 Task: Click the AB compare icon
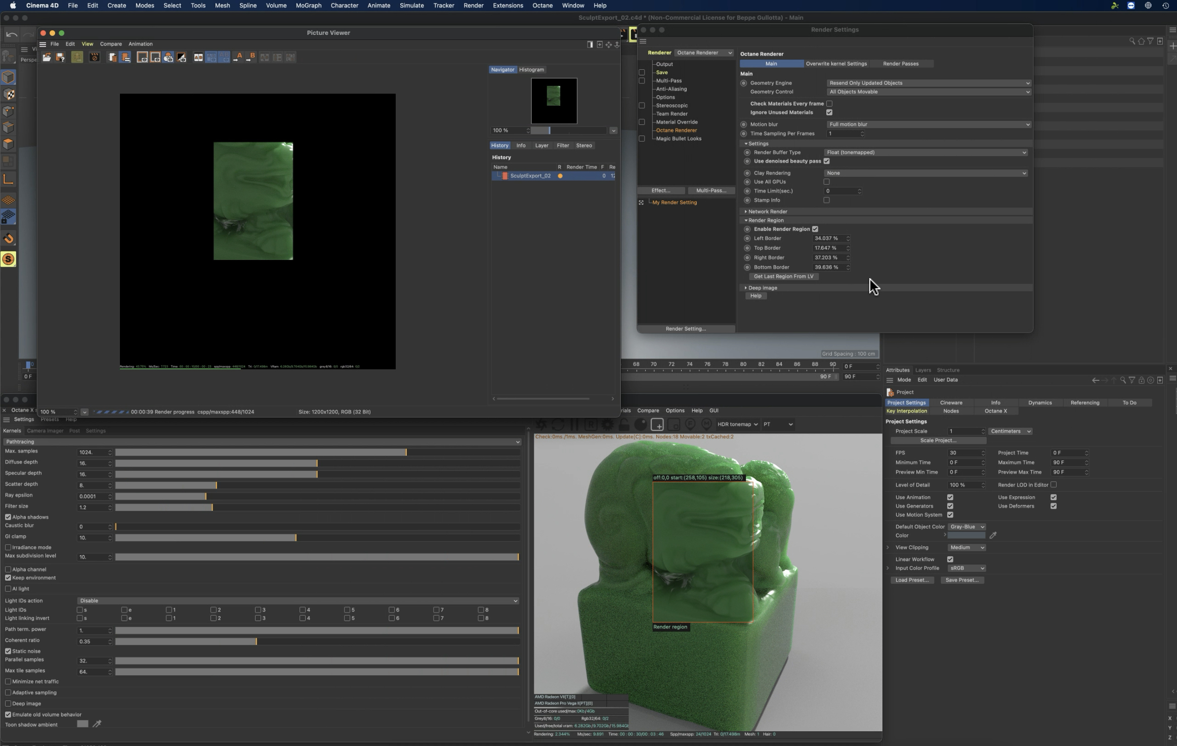coord(198,58)
